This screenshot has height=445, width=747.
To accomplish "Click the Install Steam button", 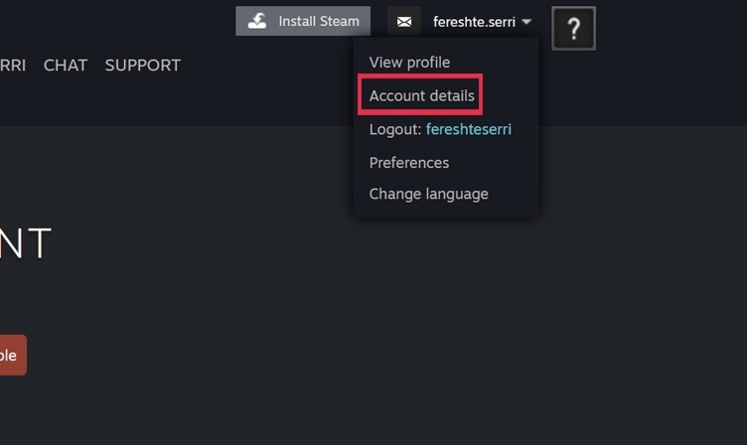I will [303, 21].
